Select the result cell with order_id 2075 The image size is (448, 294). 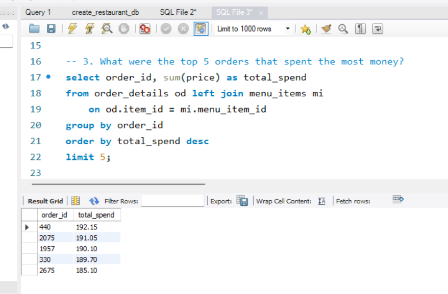tap(47, 238)
